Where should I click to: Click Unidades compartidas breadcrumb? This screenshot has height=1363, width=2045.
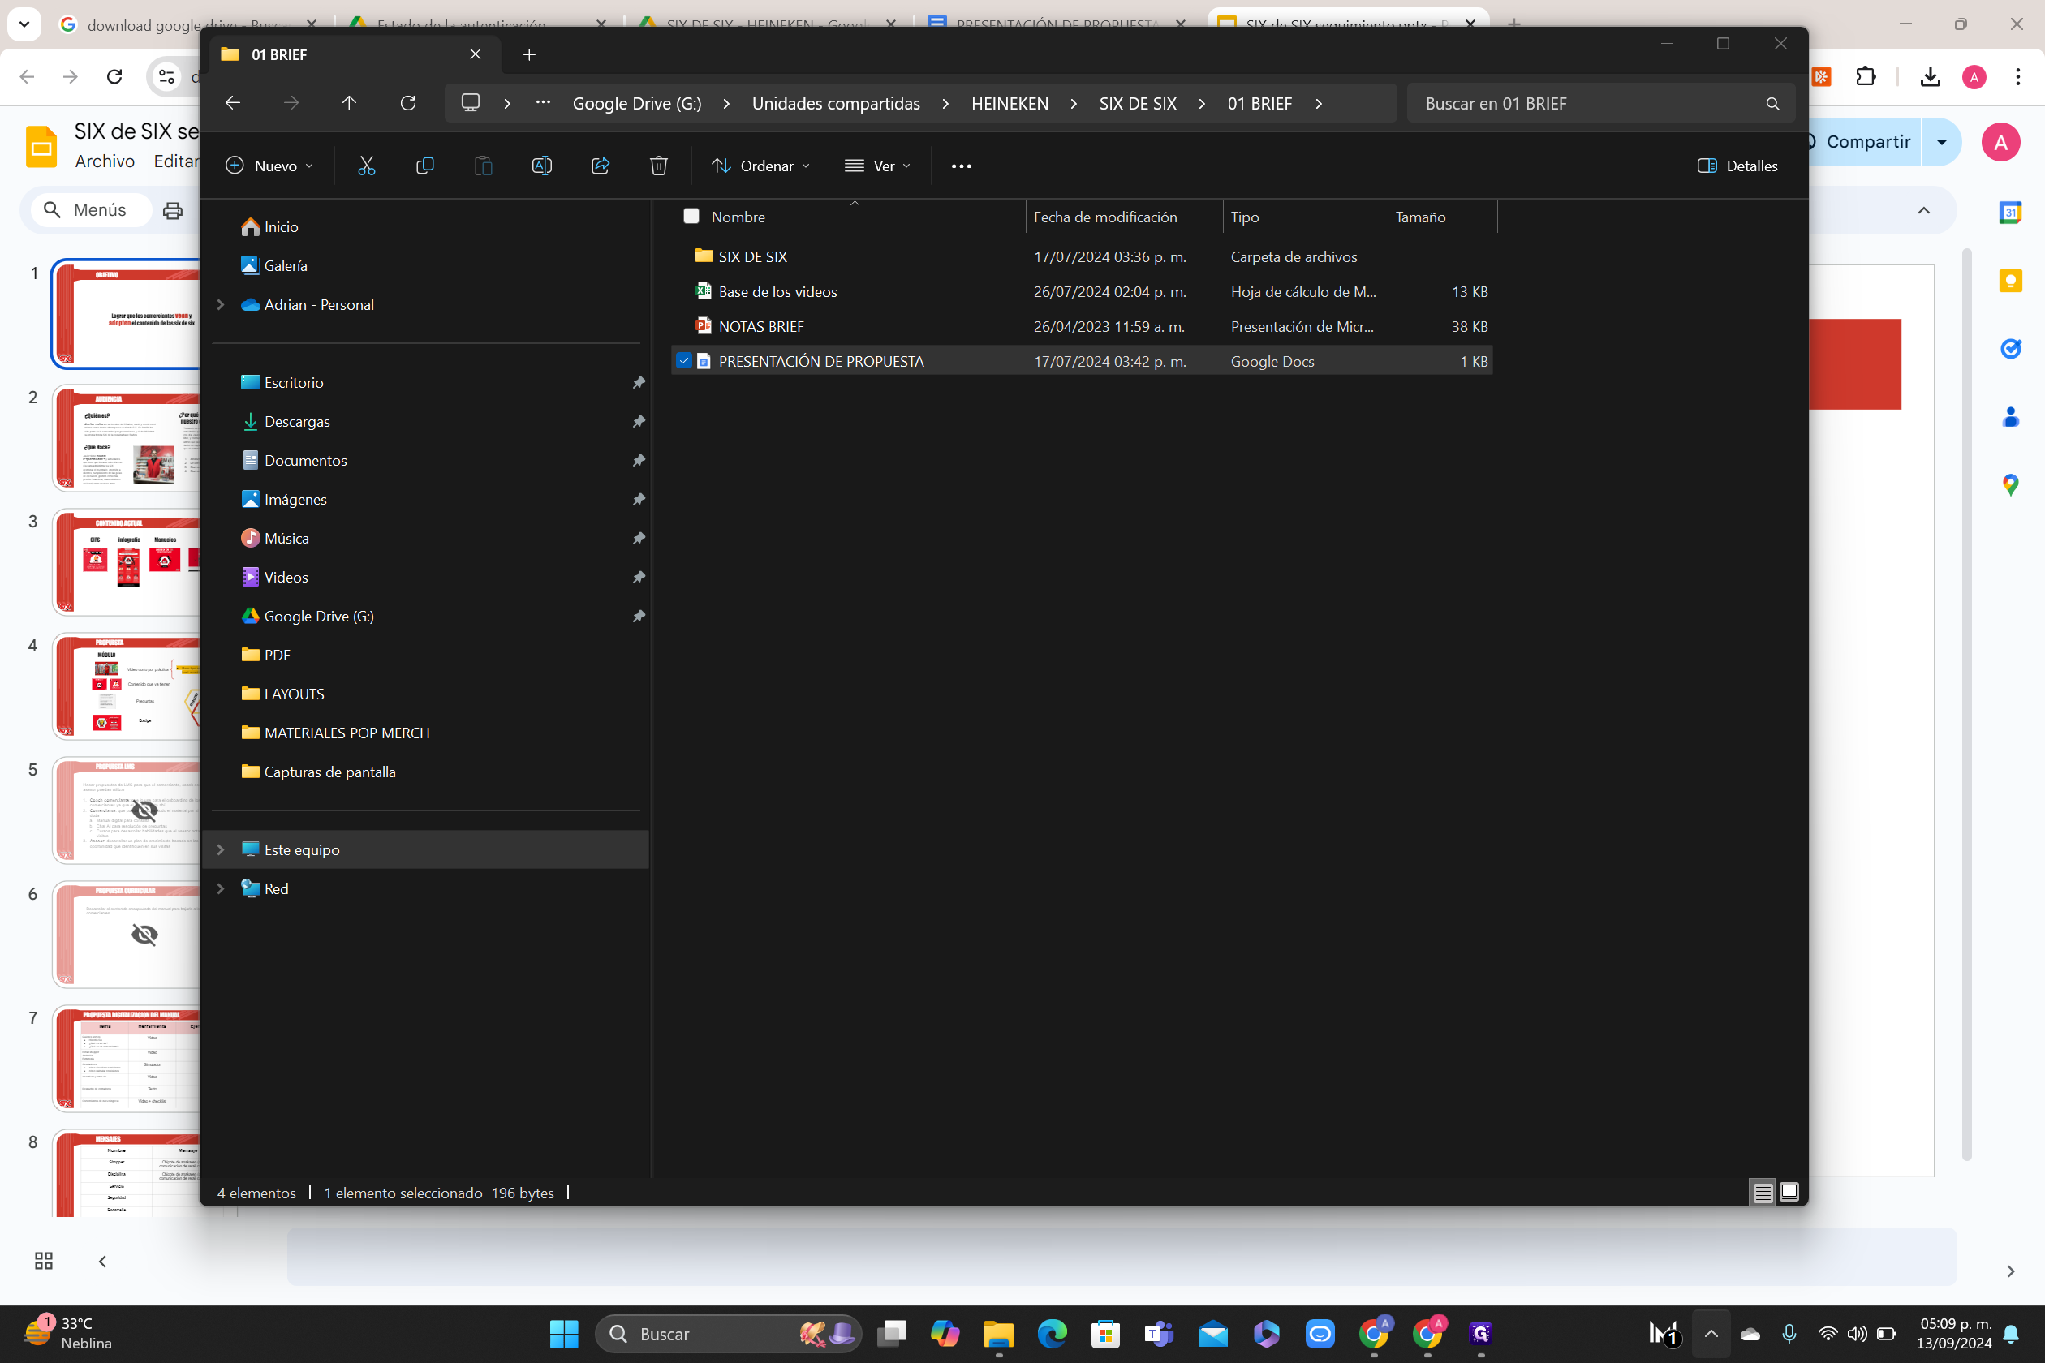(x=836, y=104)
